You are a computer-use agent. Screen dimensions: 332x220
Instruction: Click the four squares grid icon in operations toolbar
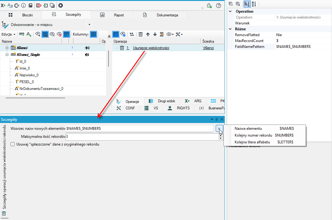(x=132, y=34)
